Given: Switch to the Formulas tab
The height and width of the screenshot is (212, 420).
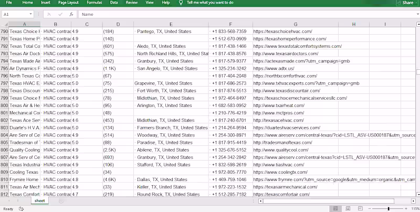Looking at the screenshot, I should pyautogui.click(x=94, y=3).
